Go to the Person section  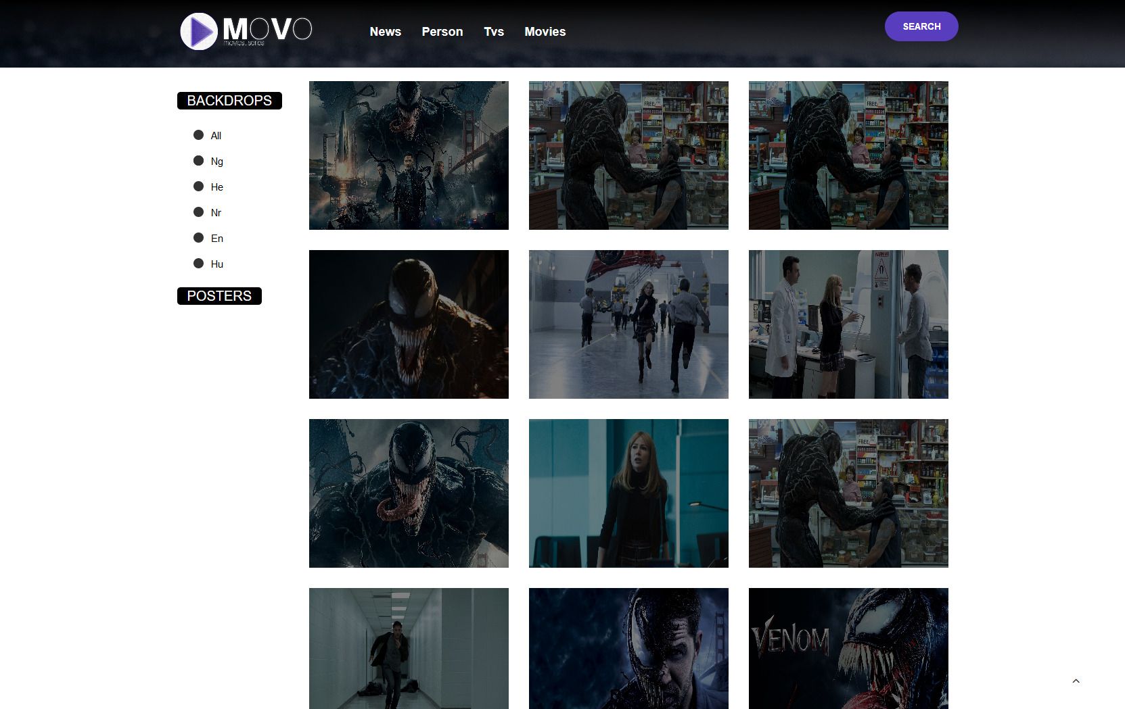pyautogui.click(x=442, y=32)
